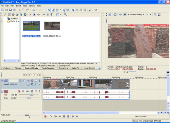
Task: Click Play From Start in transport bar
Action: [56, 116]
